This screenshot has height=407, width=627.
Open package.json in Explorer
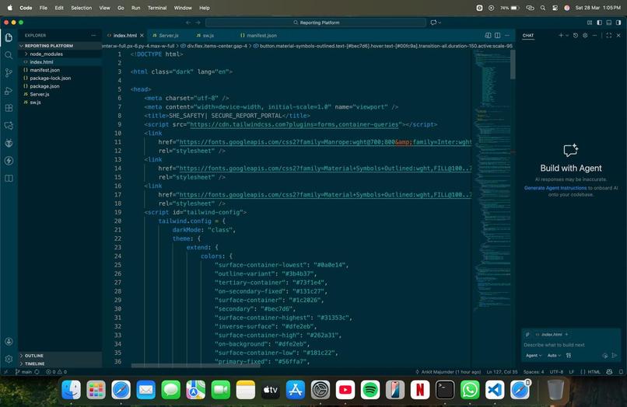(44, 86)
